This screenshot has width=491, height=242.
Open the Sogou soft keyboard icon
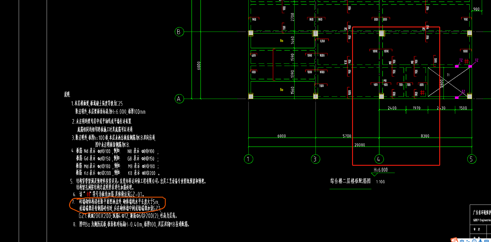point(486,241)
